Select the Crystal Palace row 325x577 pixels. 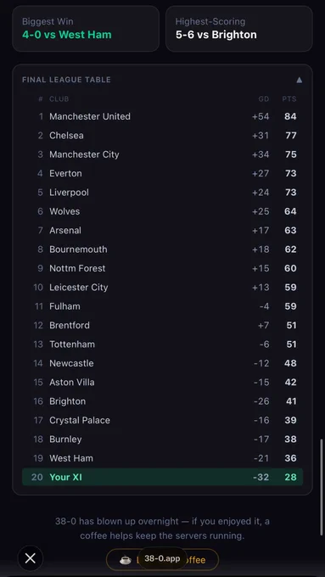pyautogui.click(x=162, y=420)
